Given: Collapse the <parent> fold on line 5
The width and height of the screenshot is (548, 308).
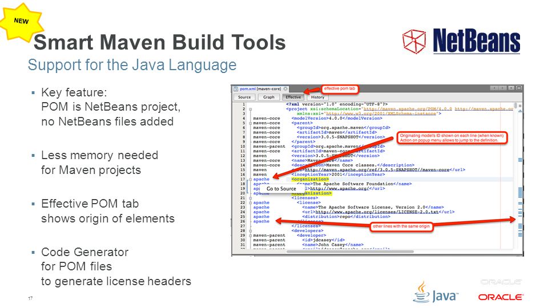Looking at the screenshot, I should coord(250,123).
